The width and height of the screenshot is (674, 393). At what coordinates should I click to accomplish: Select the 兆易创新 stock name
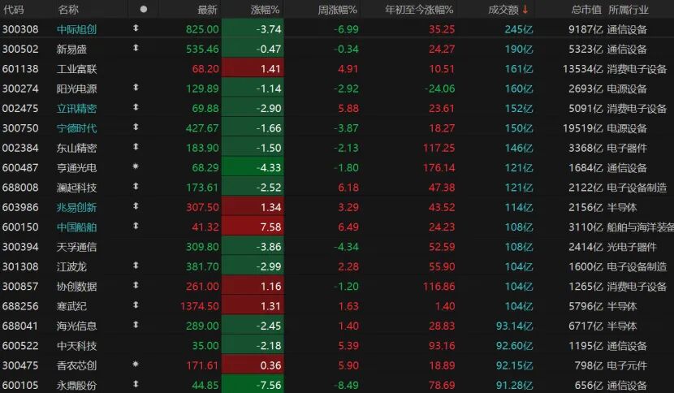tap(76, 207)
